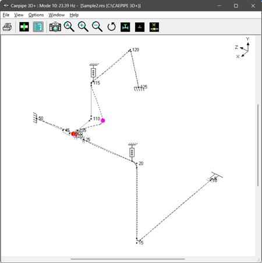This screenshot has height=263, width=262.
Task: Click the Zoom In magnifier icon
Action: [83, 27]
